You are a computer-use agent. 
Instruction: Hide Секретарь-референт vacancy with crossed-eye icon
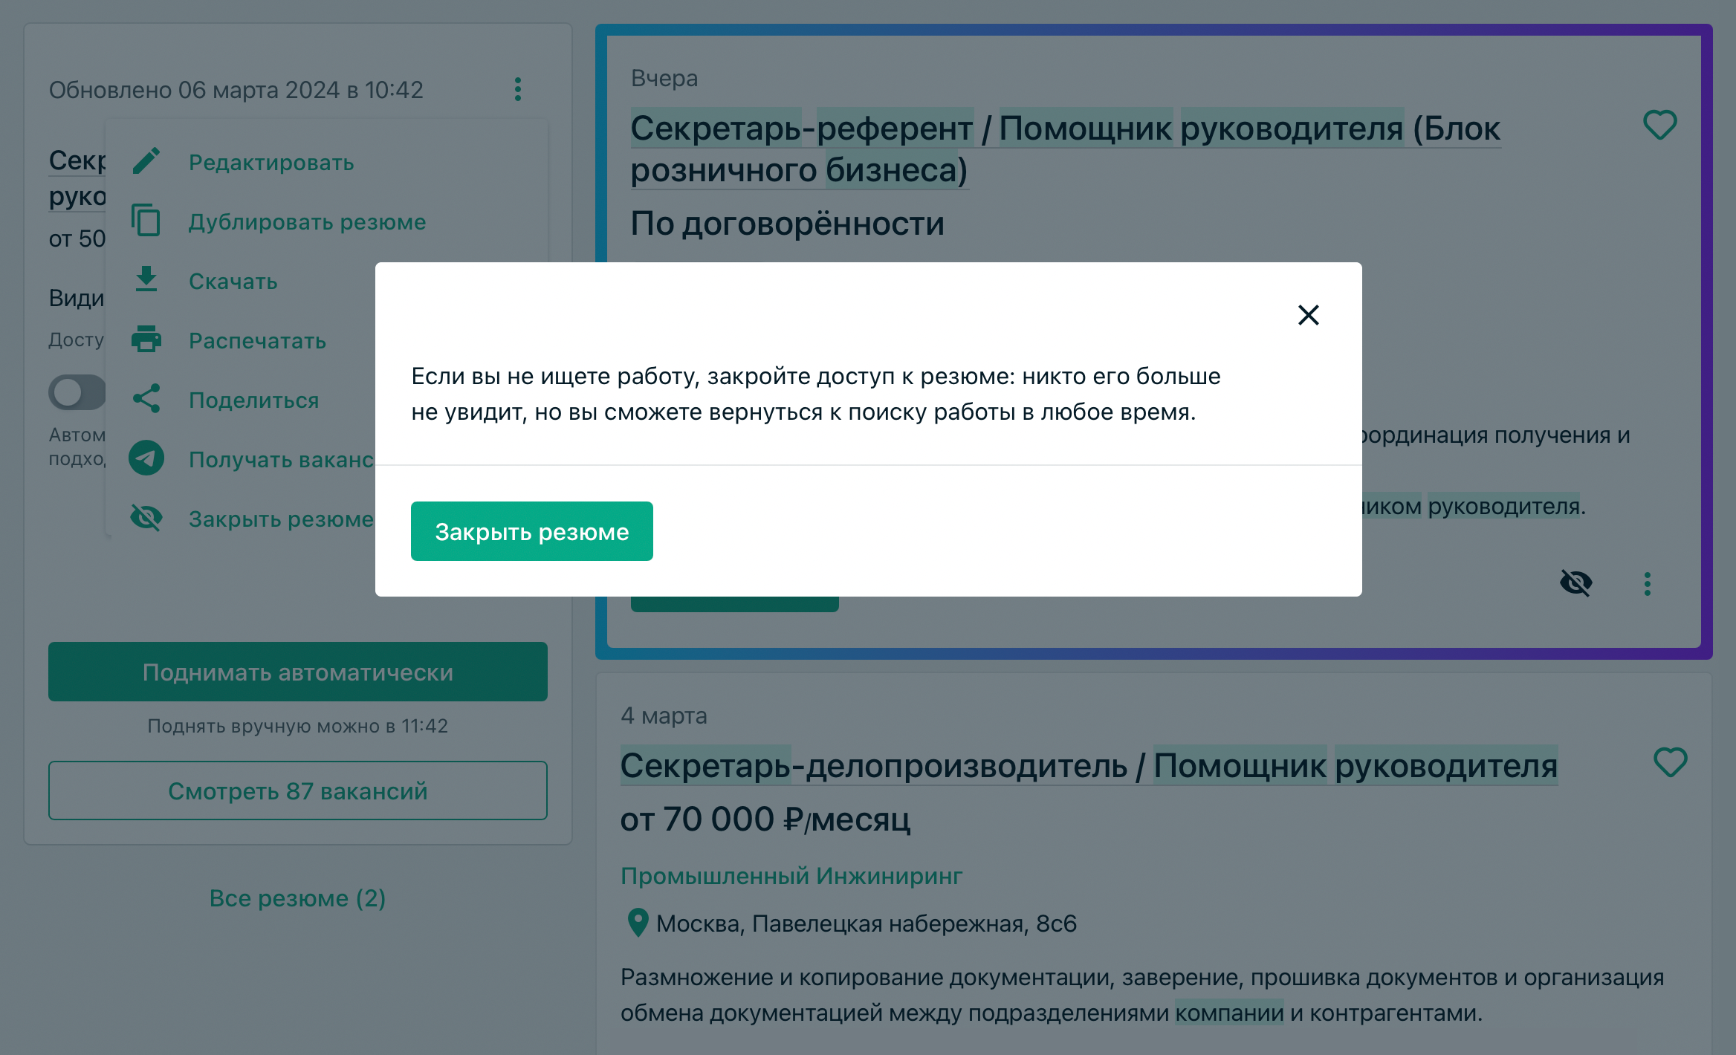1575,583
